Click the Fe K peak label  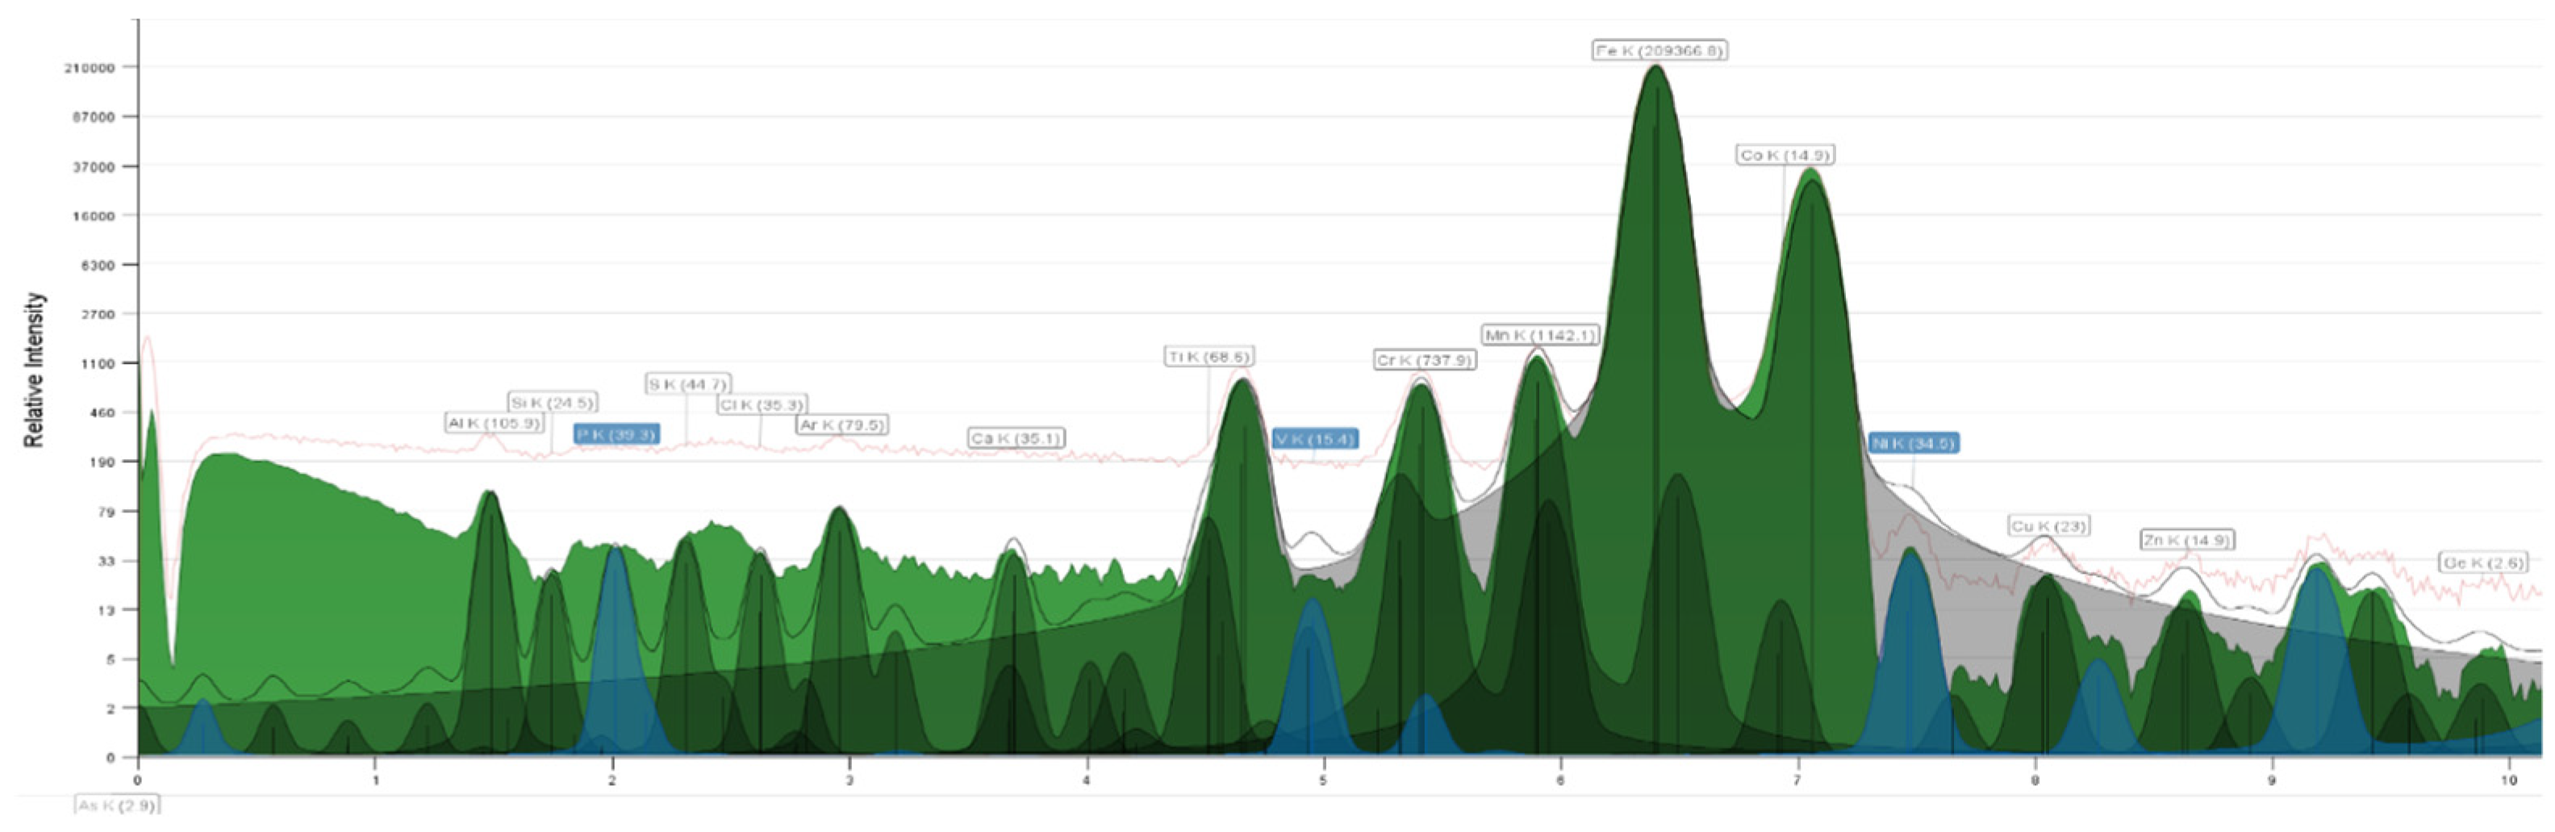[x=1659, y=51]
